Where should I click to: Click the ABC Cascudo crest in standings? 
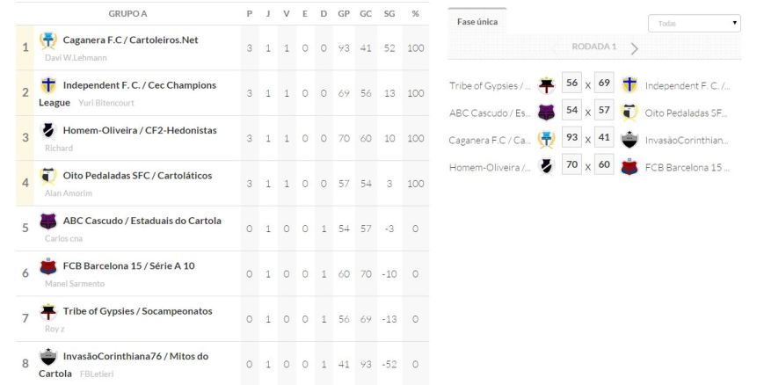(x=48, y=221)
